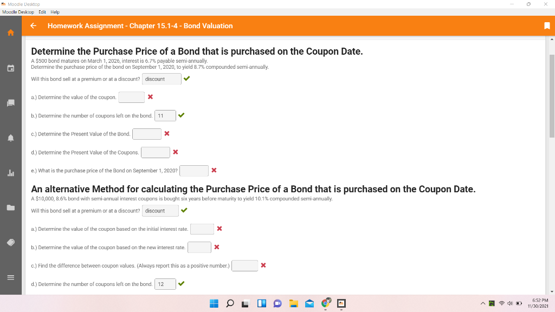Click the value of the coupon field

[x=131, y=97]
